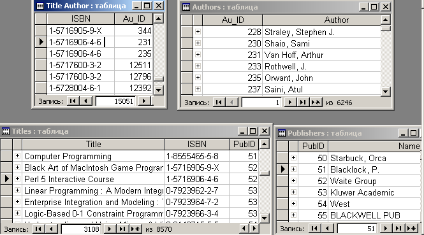The height and width of the screenshot is (235, 424).
Task: Go to last record in Titles table
Action: click(122, 229)
